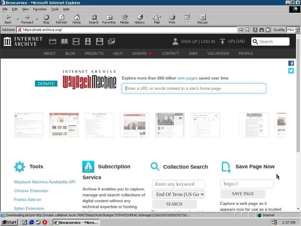Click the DONATE link in nav bar

tap(142, 54)
